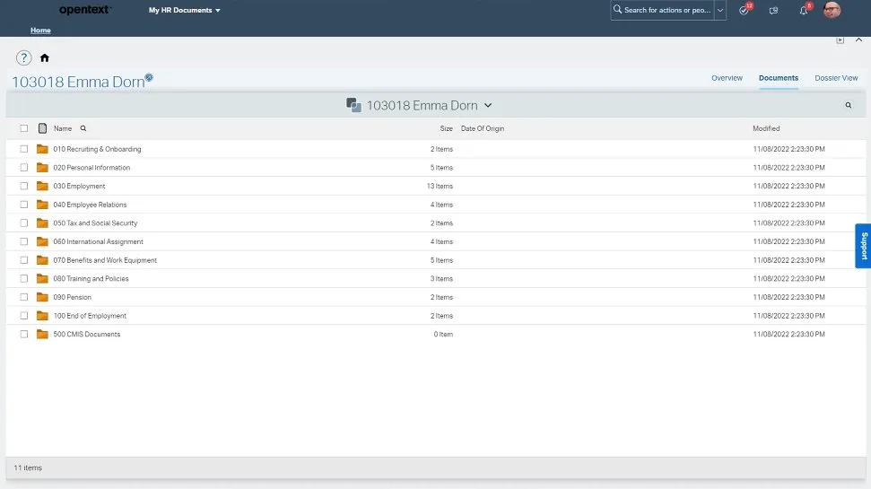The image size is (871, 489).
Task: Open the 020 Personal Information folder icon
Action: 42,167
